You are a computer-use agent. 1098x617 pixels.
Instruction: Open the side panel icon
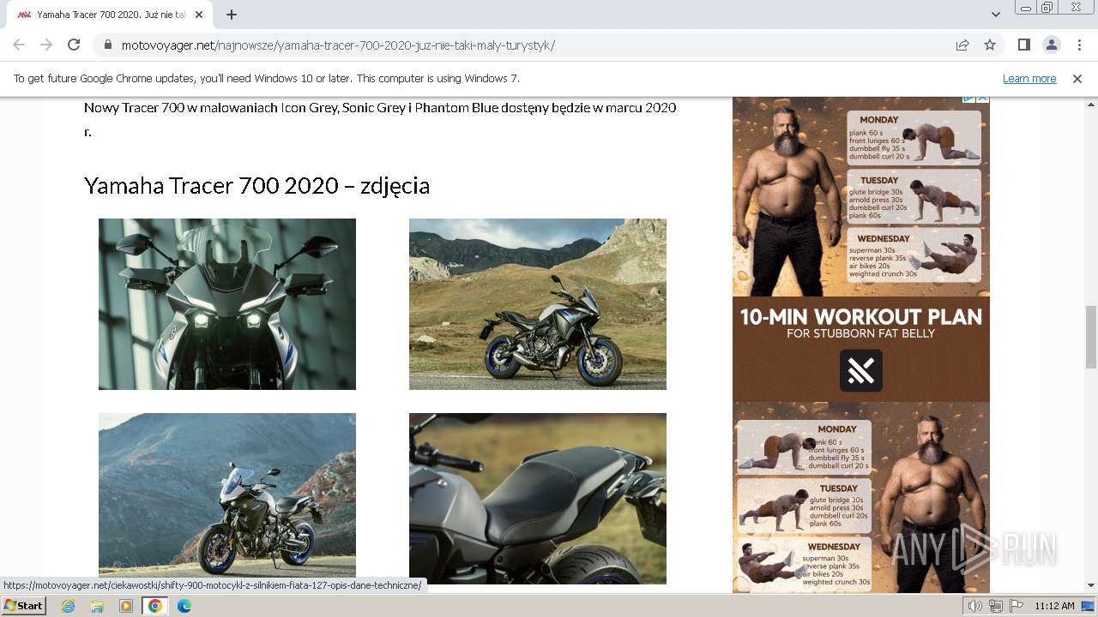click(x=1023, y=45)
